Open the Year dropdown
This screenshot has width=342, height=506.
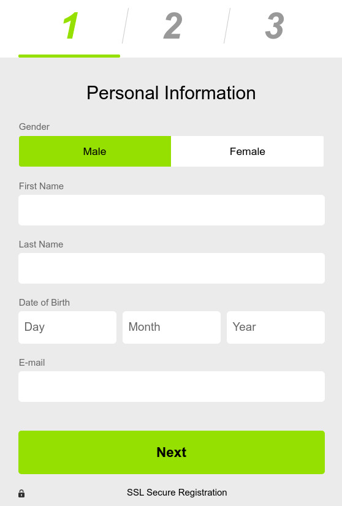point(276,327)
